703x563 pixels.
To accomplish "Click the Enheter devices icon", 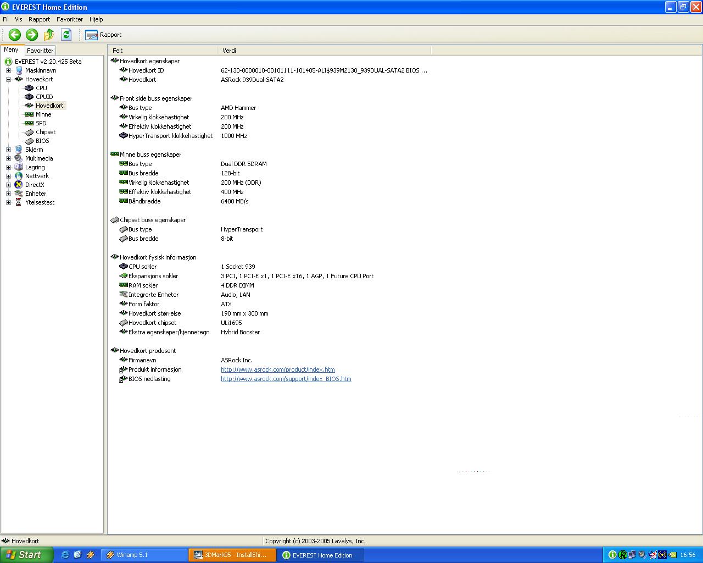I will (x=19, y=194).
